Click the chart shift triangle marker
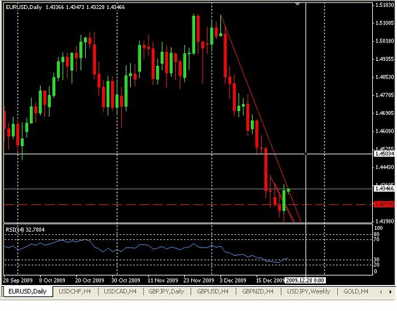The image size is (397, 311). [297, 4]
